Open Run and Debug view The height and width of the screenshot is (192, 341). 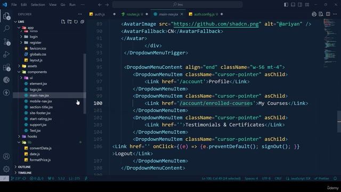tap(6, 54)
